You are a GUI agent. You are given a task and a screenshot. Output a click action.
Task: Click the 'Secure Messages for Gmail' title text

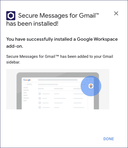point(59,16)
